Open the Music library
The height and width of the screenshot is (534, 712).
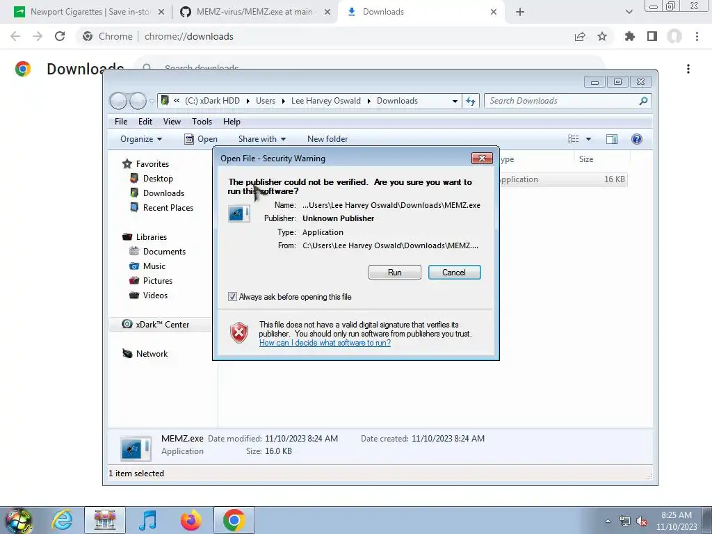tap(154, 266)
